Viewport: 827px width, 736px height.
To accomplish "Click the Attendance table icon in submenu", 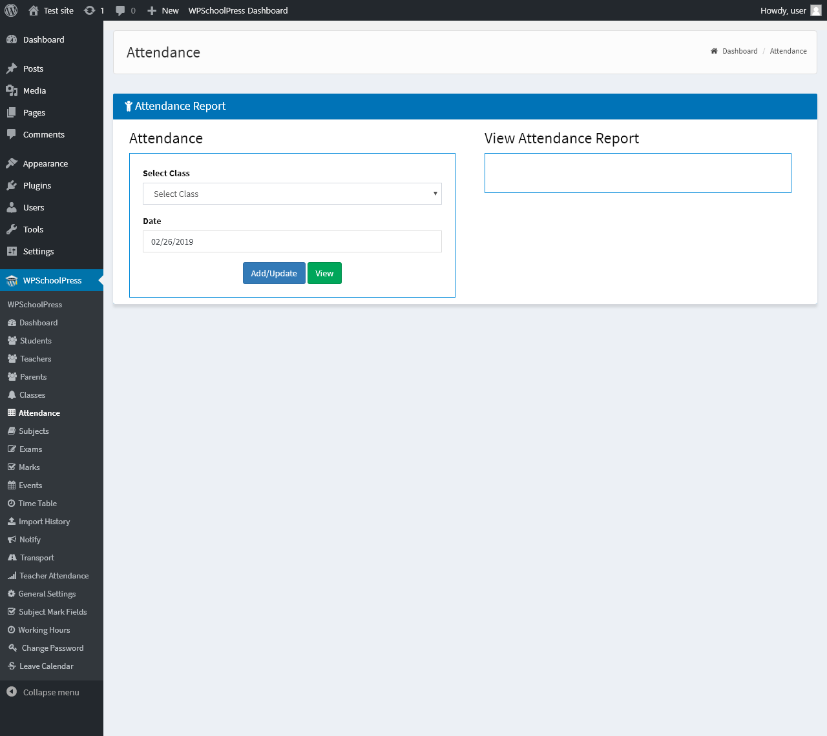I will [12, 413].
